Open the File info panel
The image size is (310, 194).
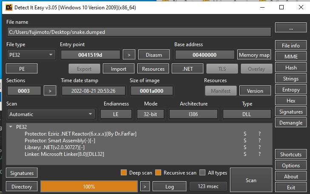pos(291,46)
